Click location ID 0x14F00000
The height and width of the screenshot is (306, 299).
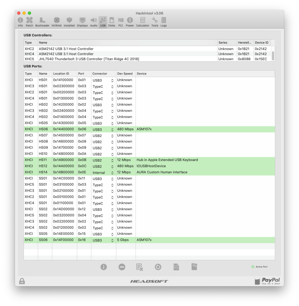click(x=63, y=240)
